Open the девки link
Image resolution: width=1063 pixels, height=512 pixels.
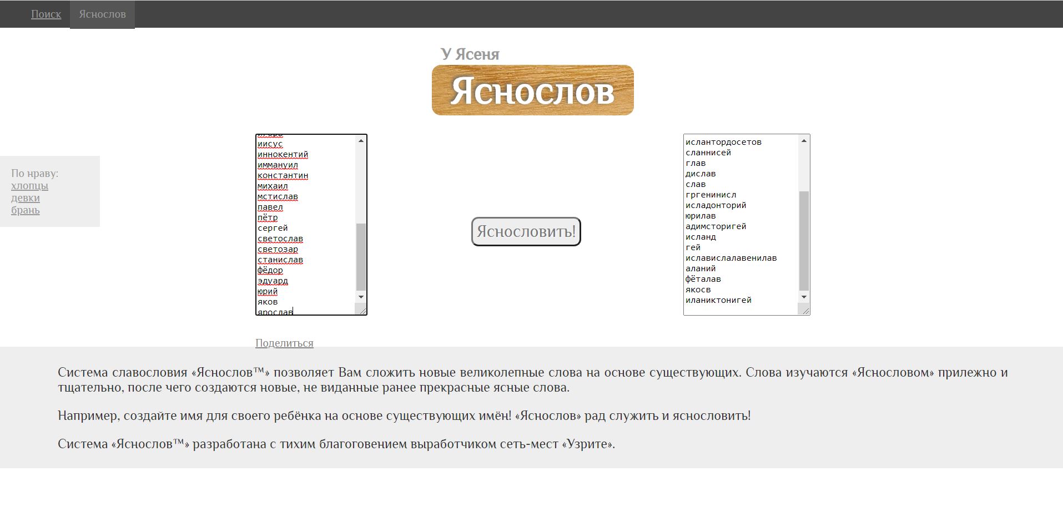(24, 198)
